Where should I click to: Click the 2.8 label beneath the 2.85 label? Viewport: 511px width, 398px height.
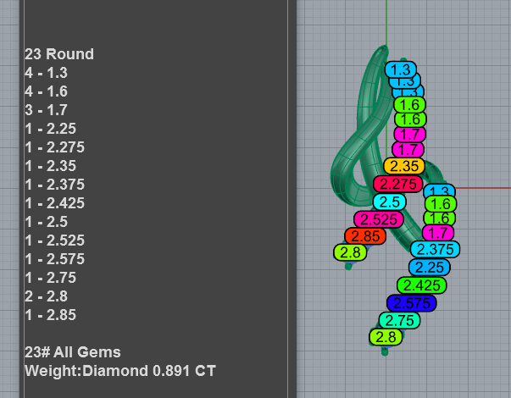(x=350, y=252)
